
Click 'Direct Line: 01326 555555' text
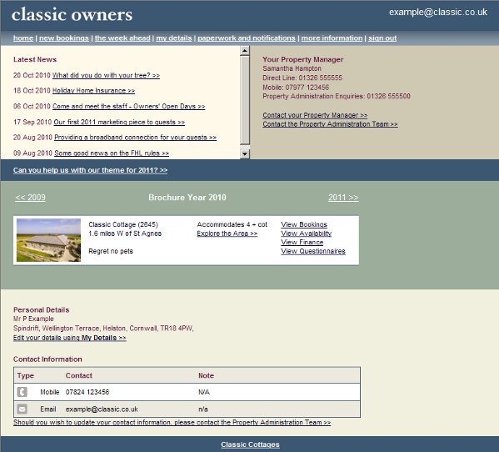(302, 78)
